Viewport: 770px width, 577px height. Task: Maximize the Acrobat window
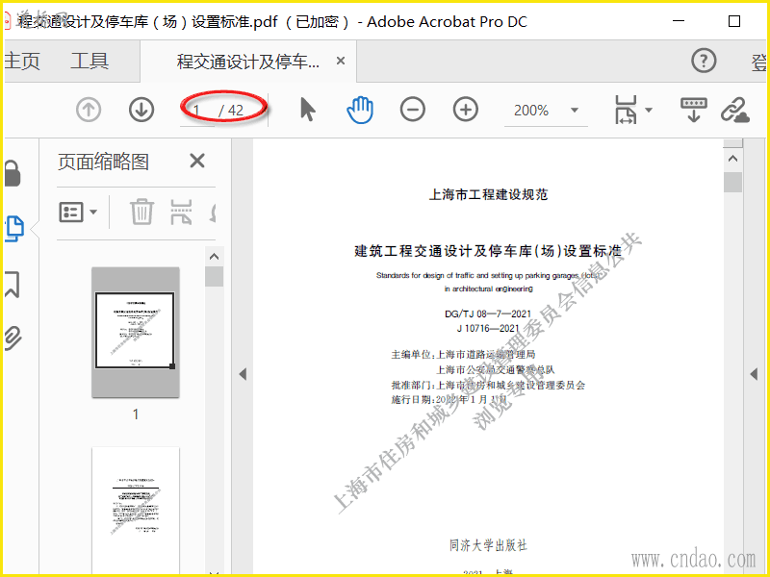[734, 21]
